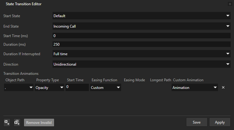The image size is (234, 130).
Task: Select the Custom Animation dropdown
Action: 195,88
